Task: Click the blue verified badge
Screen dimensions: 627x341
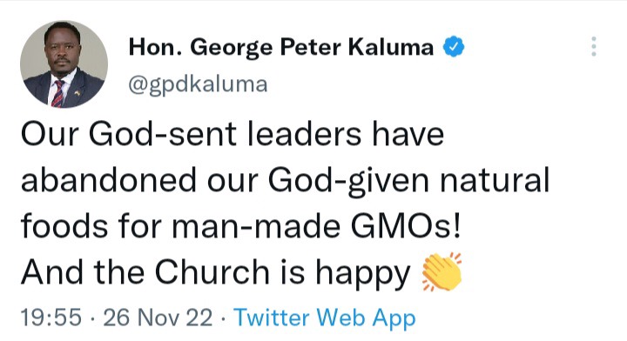Action: tap(454, 47)
